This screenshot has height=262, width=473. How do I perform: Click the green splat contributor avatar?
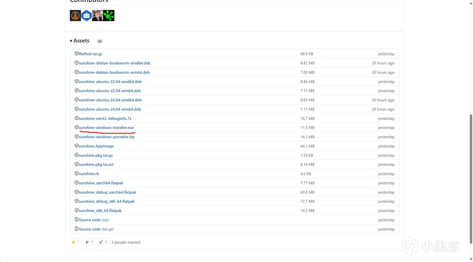pyautogui.click(x=109, y=16)
